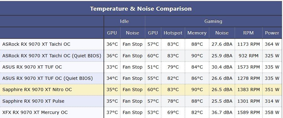
Task: Click the Memory column header
Action: click(x=197, y=33)
